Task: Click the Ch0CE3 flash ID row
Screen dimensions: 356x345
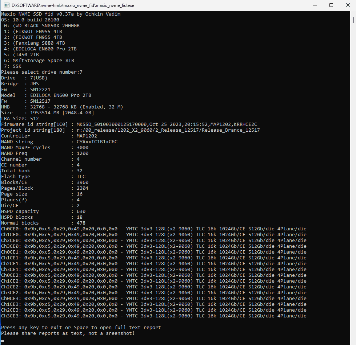Action: (x=154, y=298)
